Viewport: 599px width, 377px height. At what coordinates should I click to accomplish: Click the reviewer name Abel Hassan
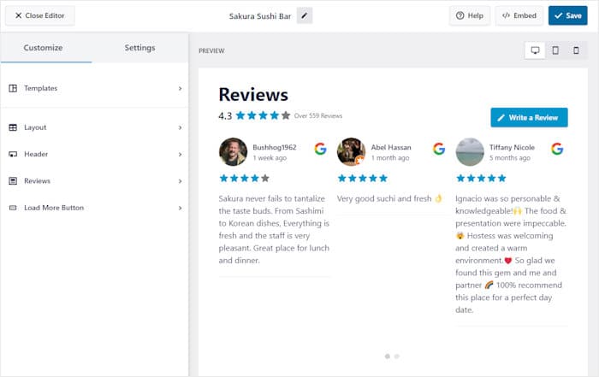point(391,147)
